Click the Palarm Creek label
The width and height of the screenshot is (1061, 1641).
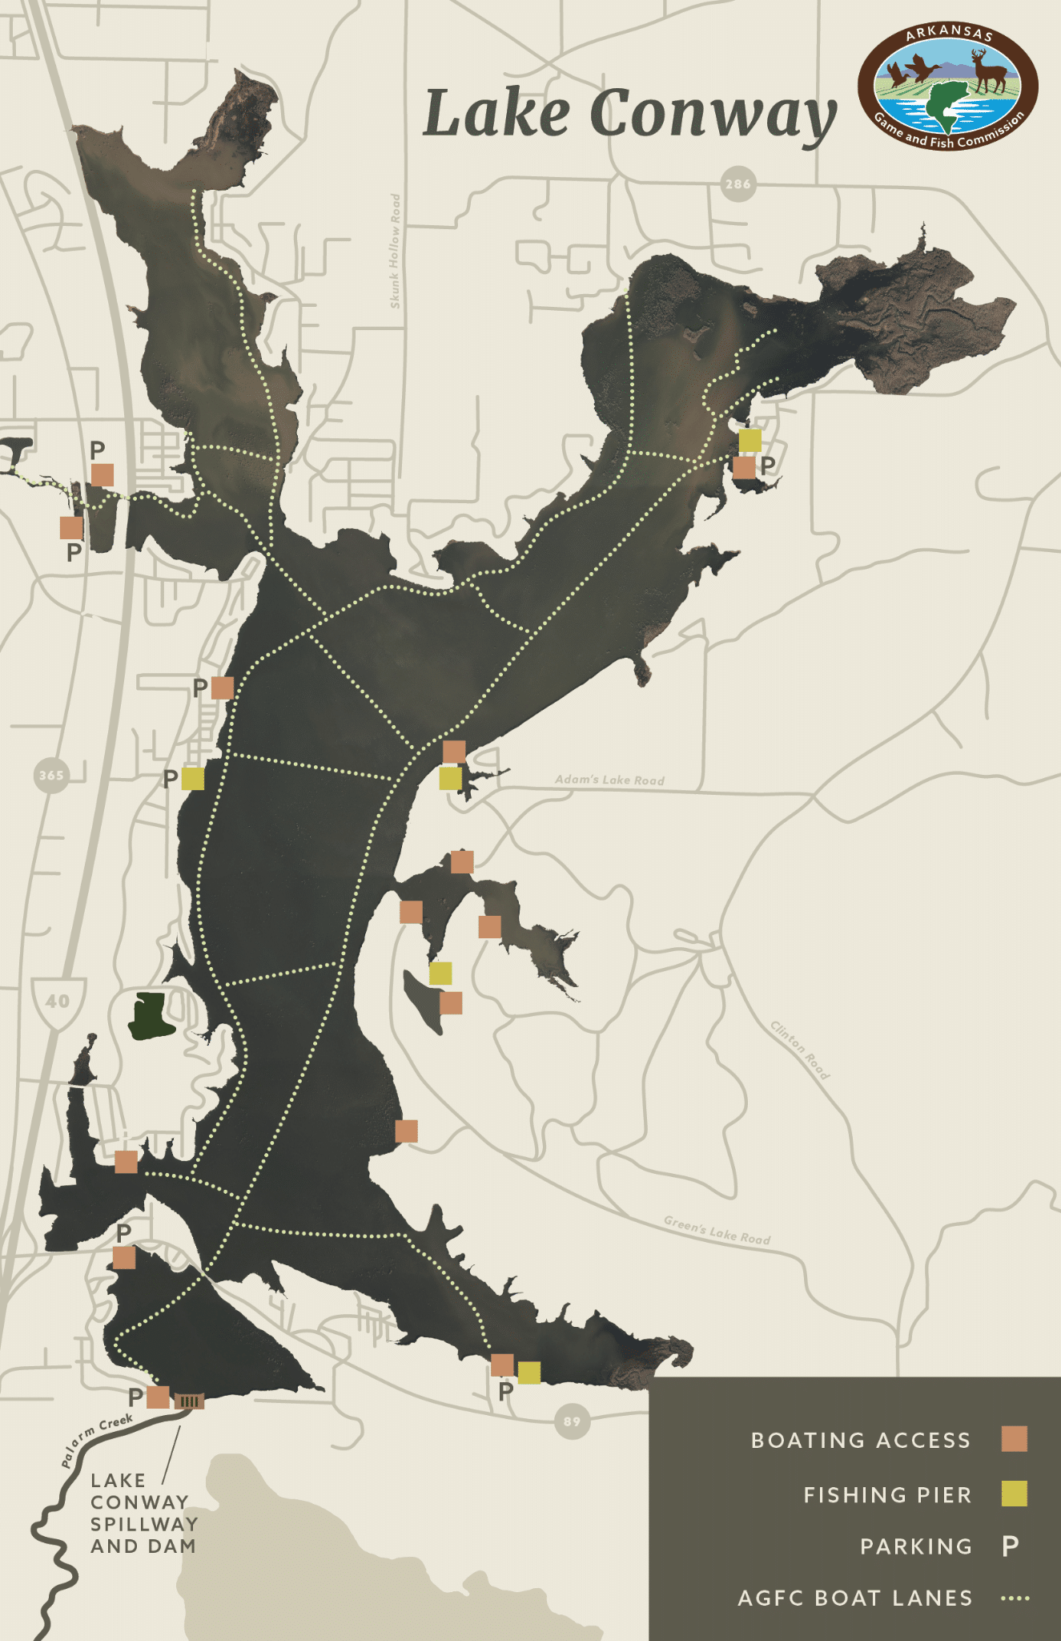coord(96,1440)
